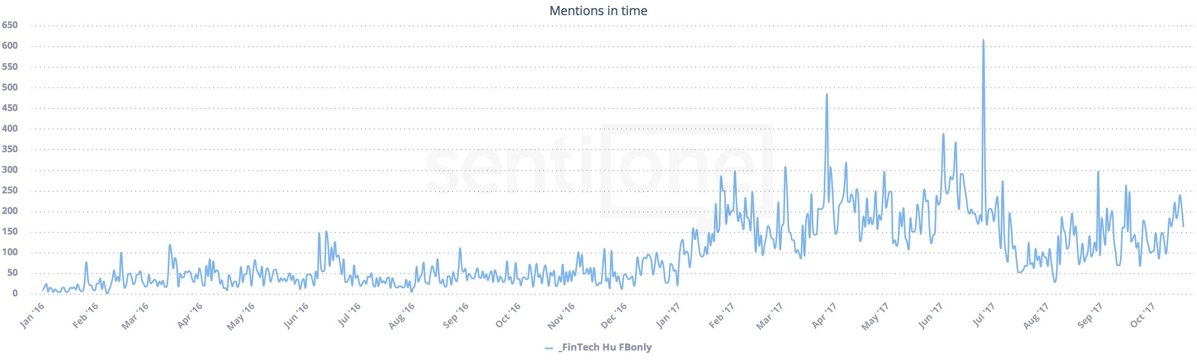Select the Jan '16 axis label
The width and height of the screenshot is (1197, 363).
(x=32, y=315)
